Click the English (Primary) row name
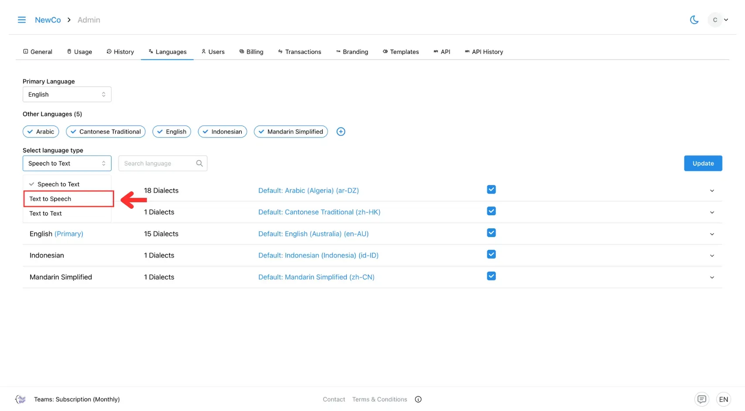745x411 pixels. coord(56,234)
